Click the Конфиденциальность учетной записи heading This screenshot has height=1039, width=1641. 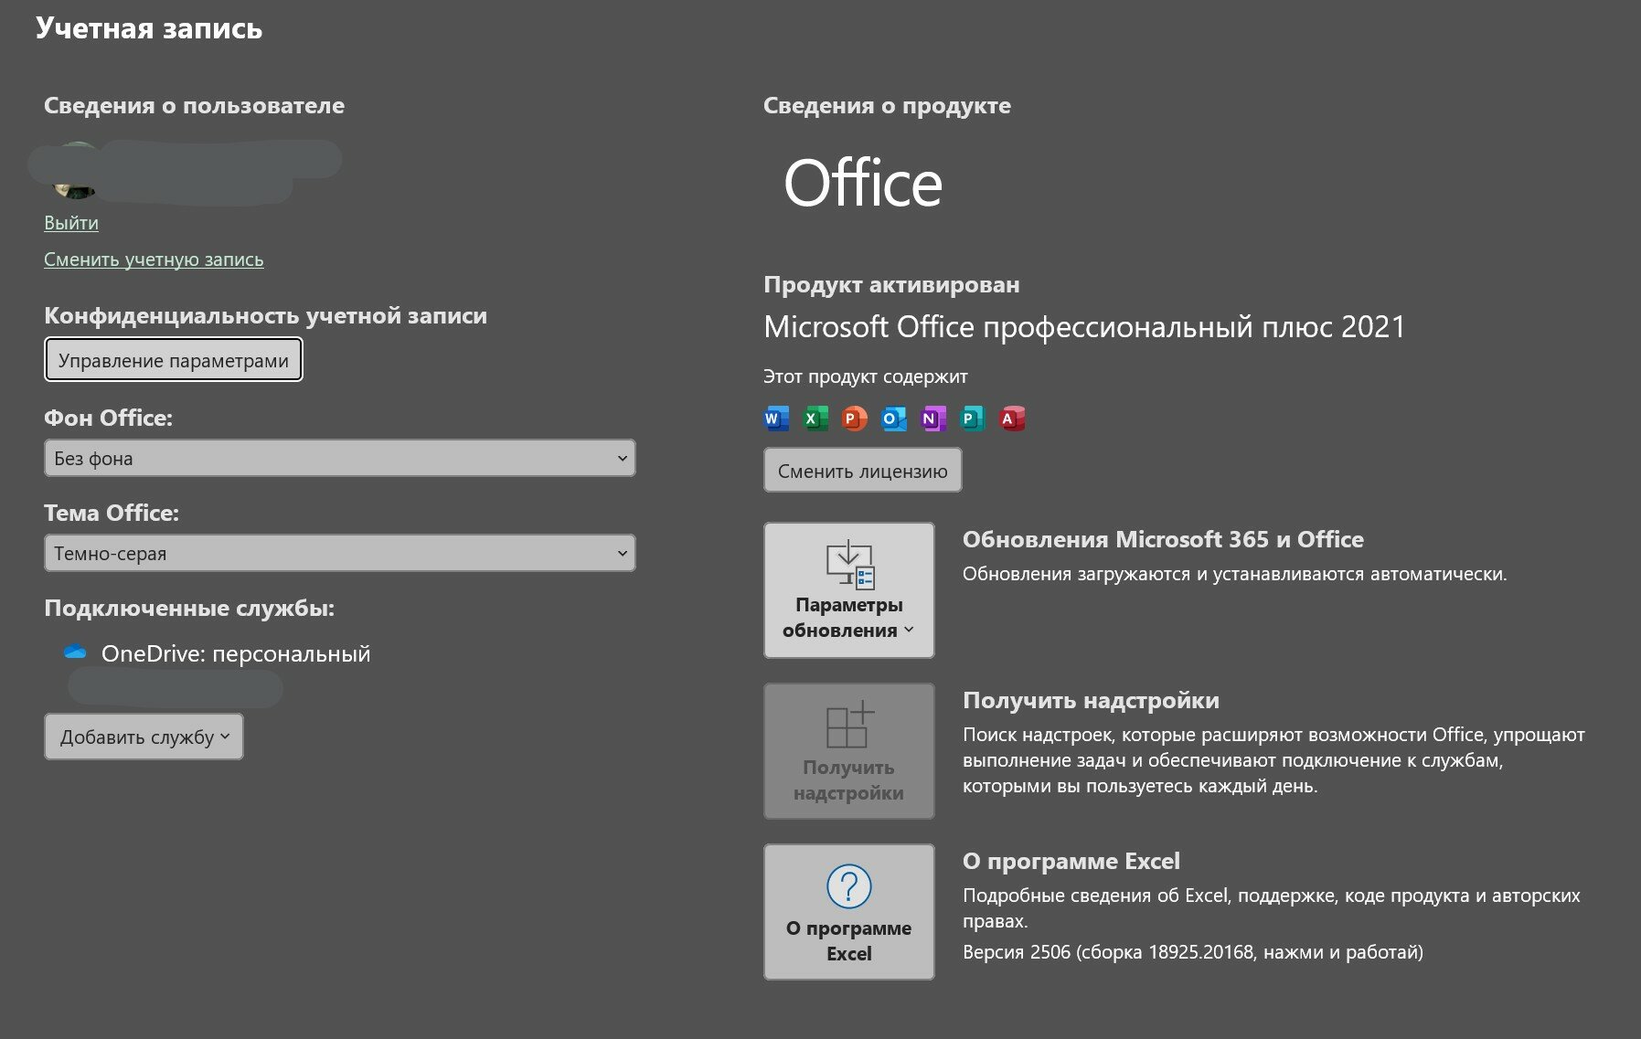pos(266,315)
